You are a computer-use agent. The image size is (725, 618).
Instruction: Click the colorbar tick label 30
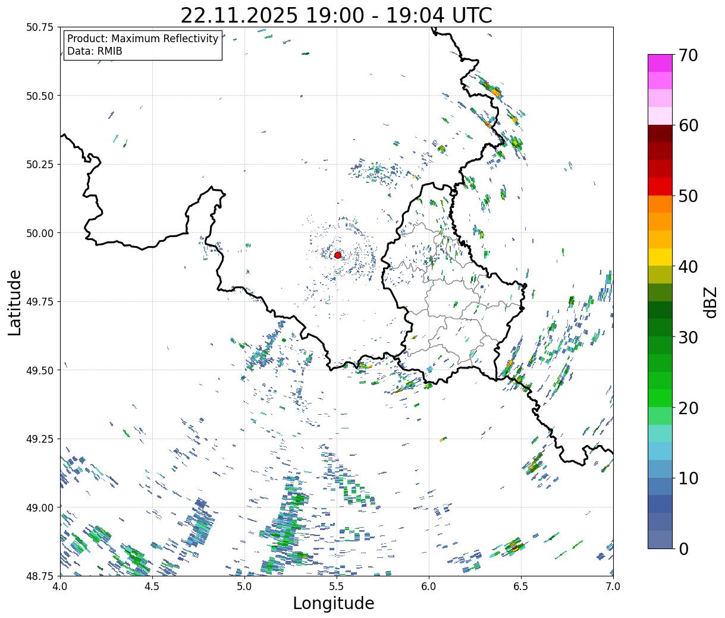[688, 338]
